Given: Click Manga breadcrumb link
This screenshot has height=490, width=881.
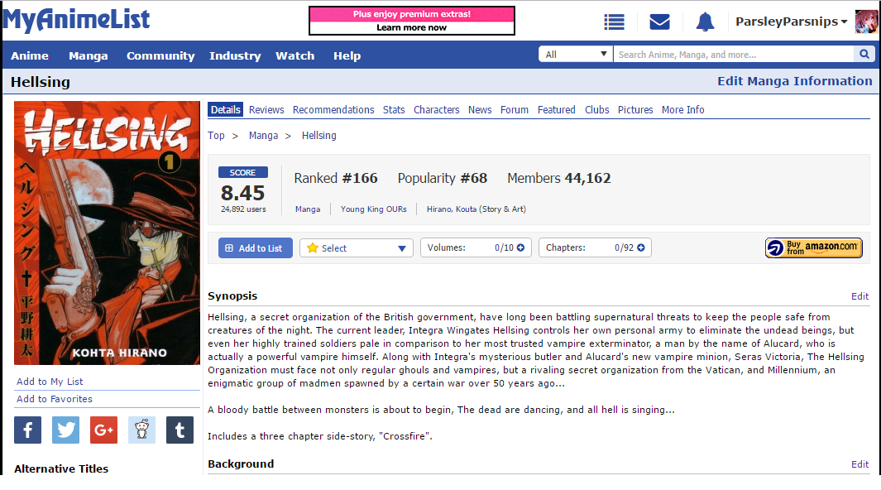Looking at the screenshot, I should [264, 136].
